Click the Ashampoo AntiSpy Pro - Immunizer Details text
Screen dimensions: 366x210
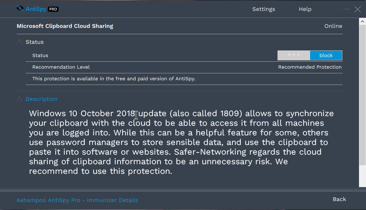[x=77, y=200]
